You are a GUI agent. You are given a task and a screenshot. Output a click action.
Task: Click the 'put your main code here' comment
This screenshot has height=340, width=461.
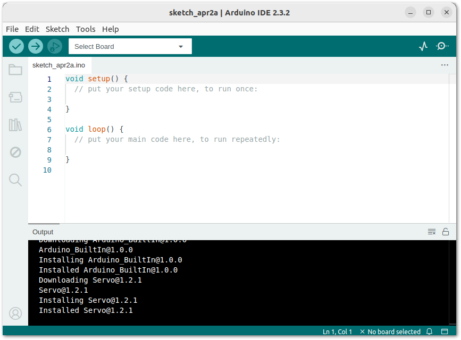coord(177,139)
